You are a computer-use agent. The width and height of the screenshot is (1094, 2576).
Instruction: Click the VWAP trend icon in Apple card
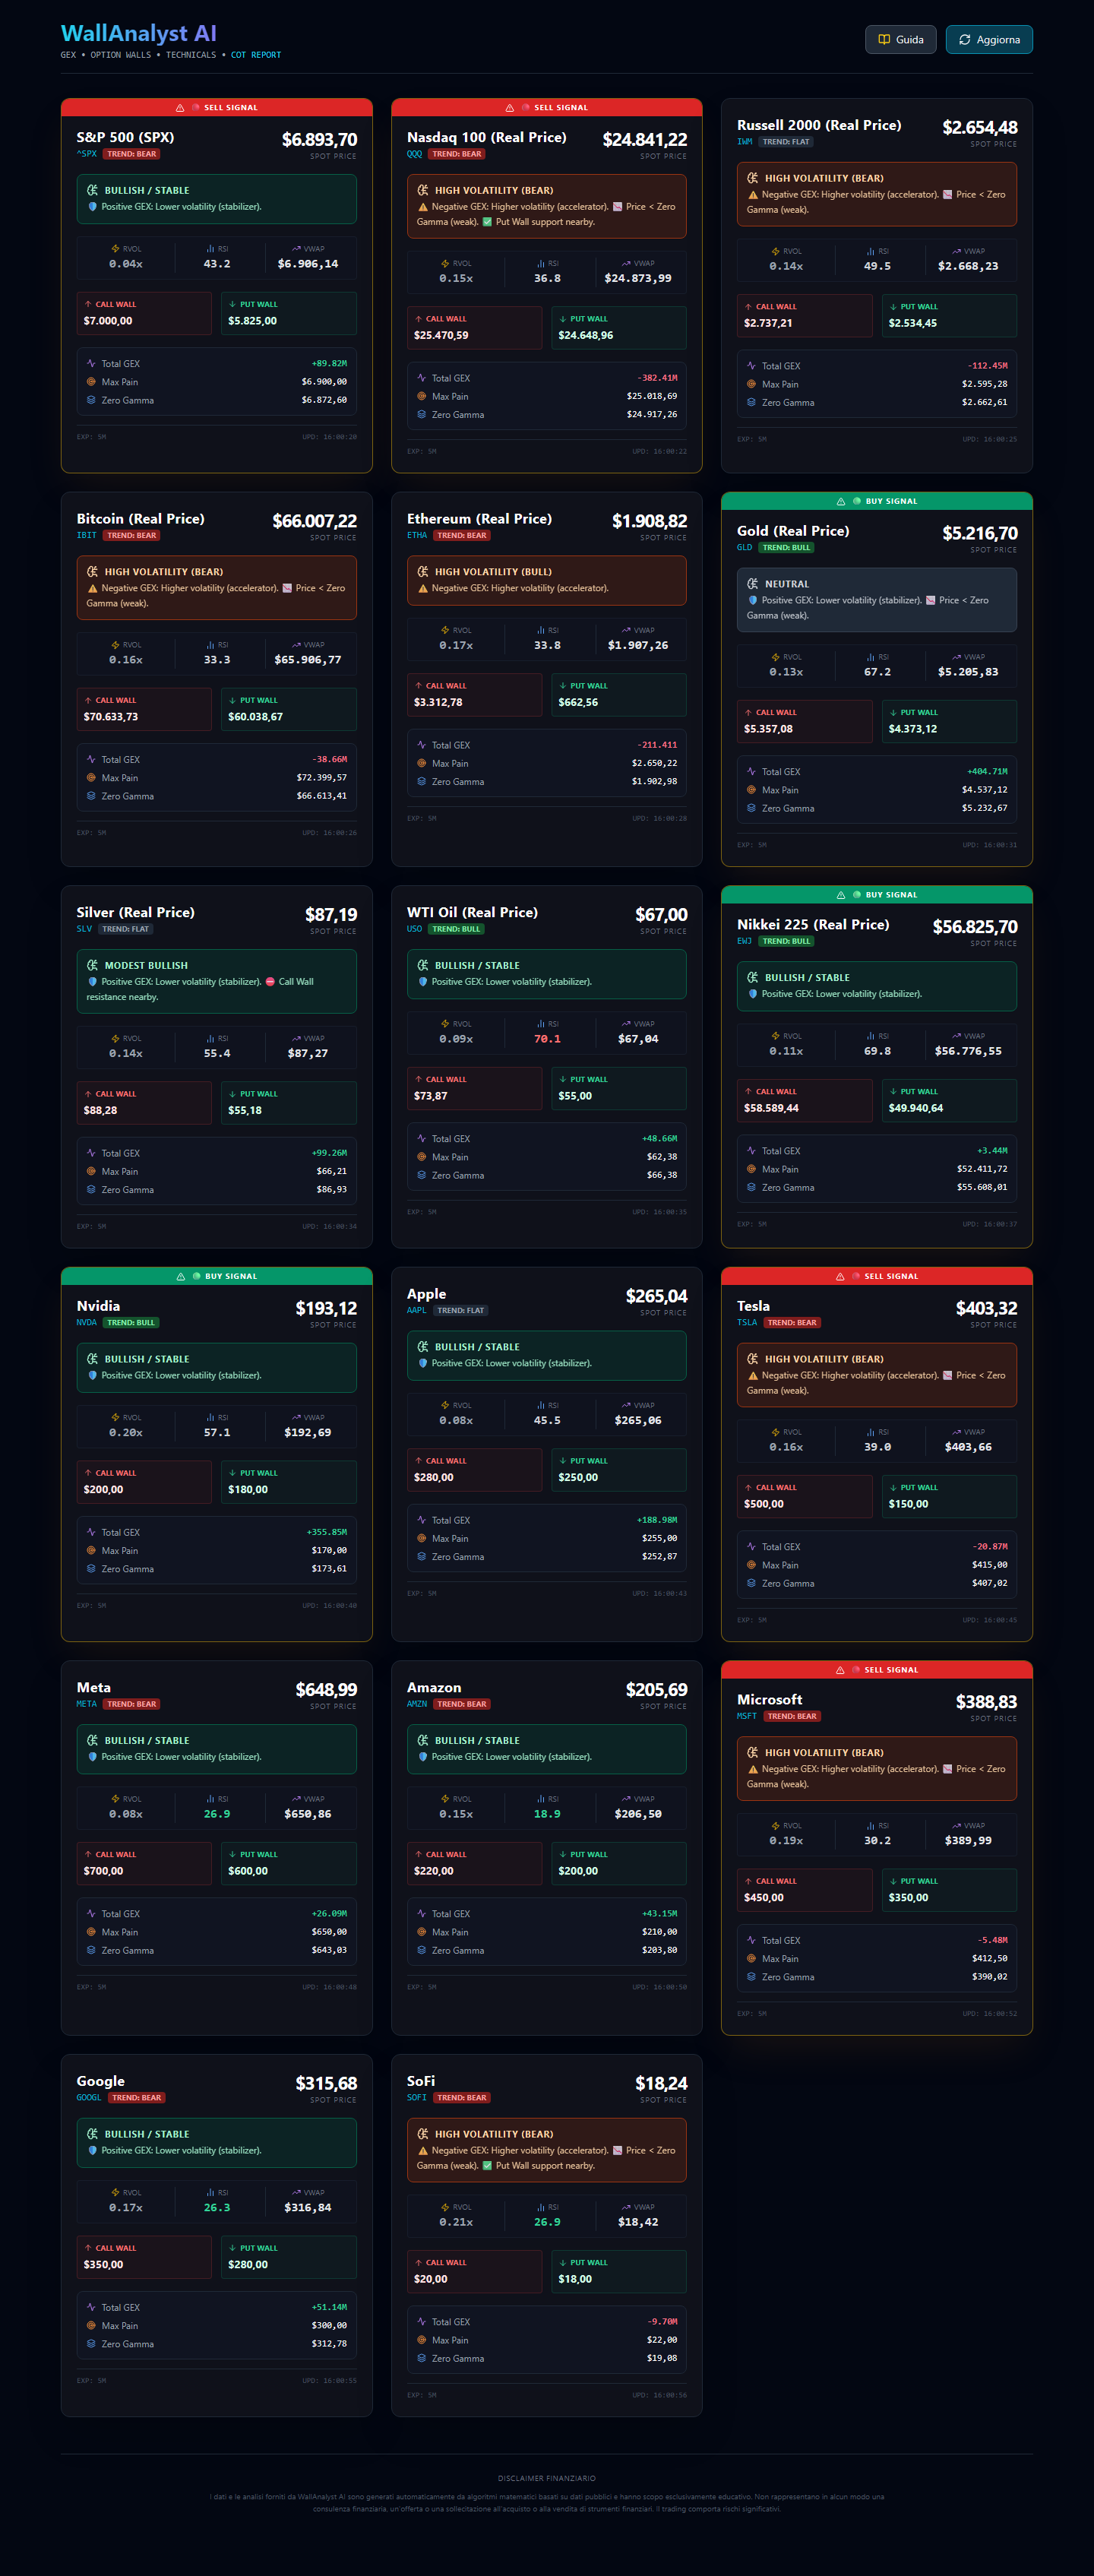pyautogui.click(x=626, y=1405)
